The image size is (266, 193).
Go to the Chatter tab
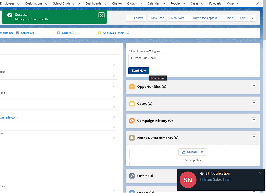117,3
